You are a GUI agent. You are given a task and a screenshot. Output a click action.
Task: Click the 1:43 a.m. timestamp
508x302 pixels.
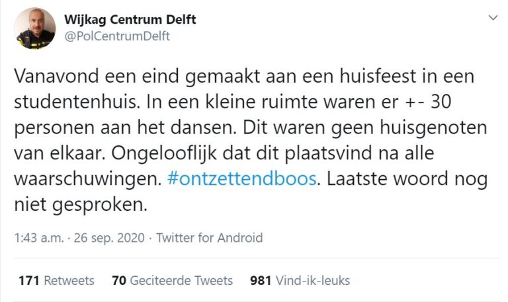pyautogui.click(x=38, y=238)
